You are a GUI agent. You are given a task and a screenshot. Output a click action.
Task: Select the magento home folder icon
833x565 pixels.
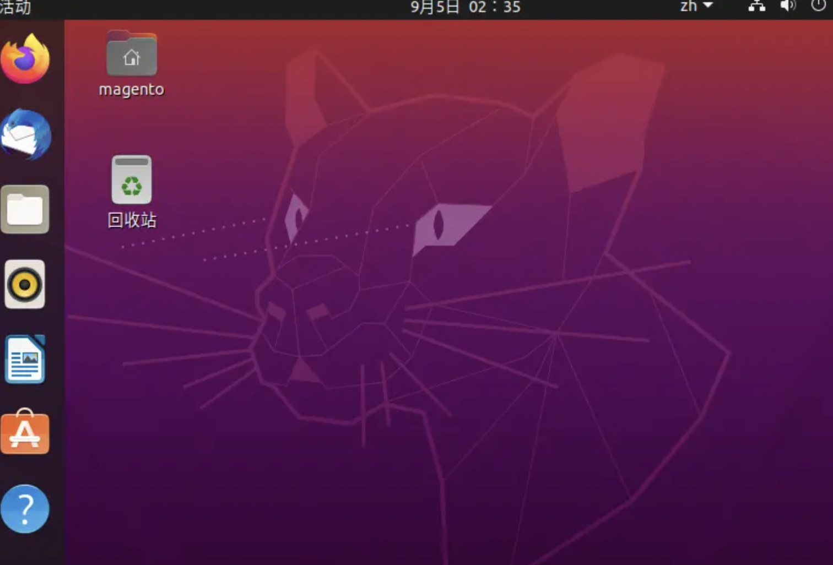click(x=132, y=53)
